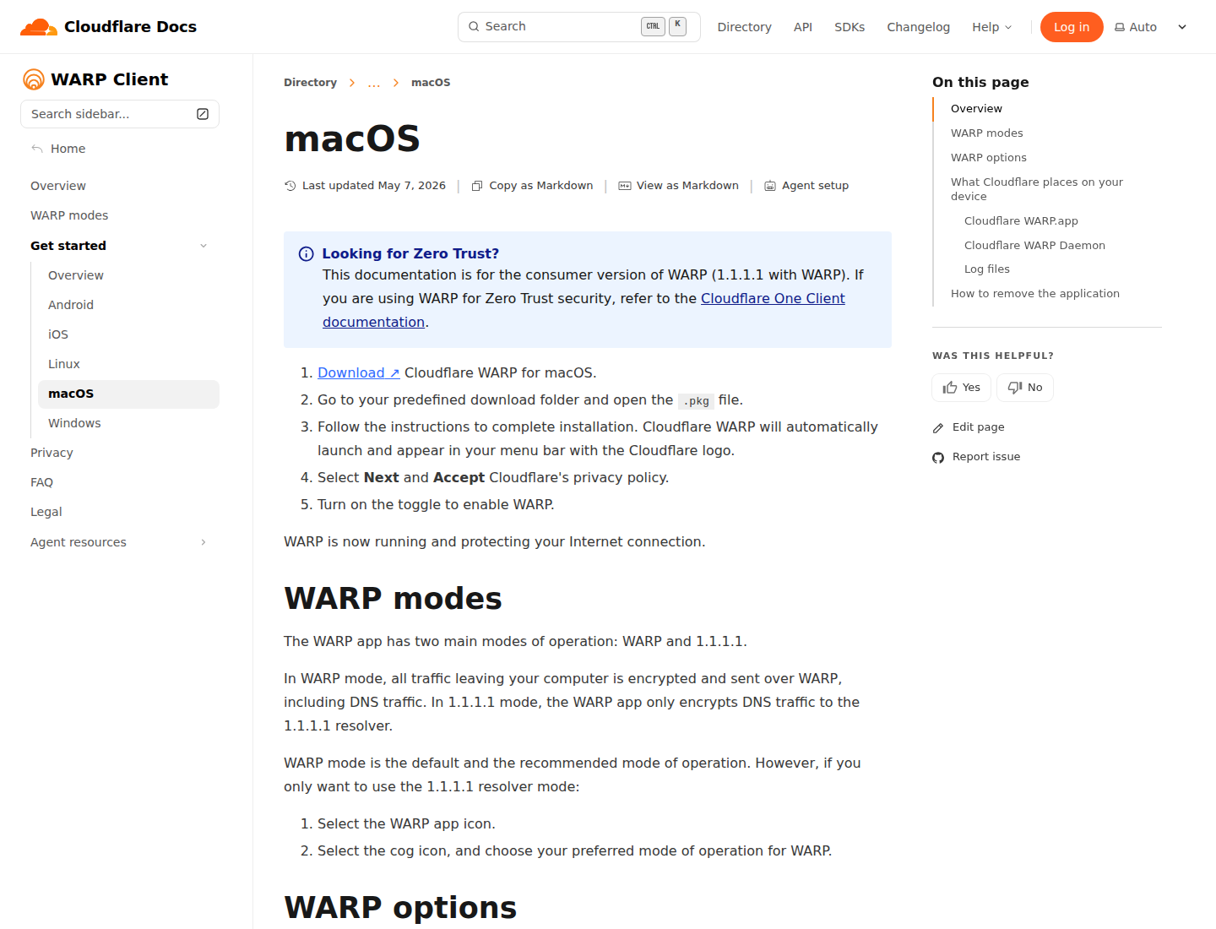Click the top Search input field

tap(578, 27)
